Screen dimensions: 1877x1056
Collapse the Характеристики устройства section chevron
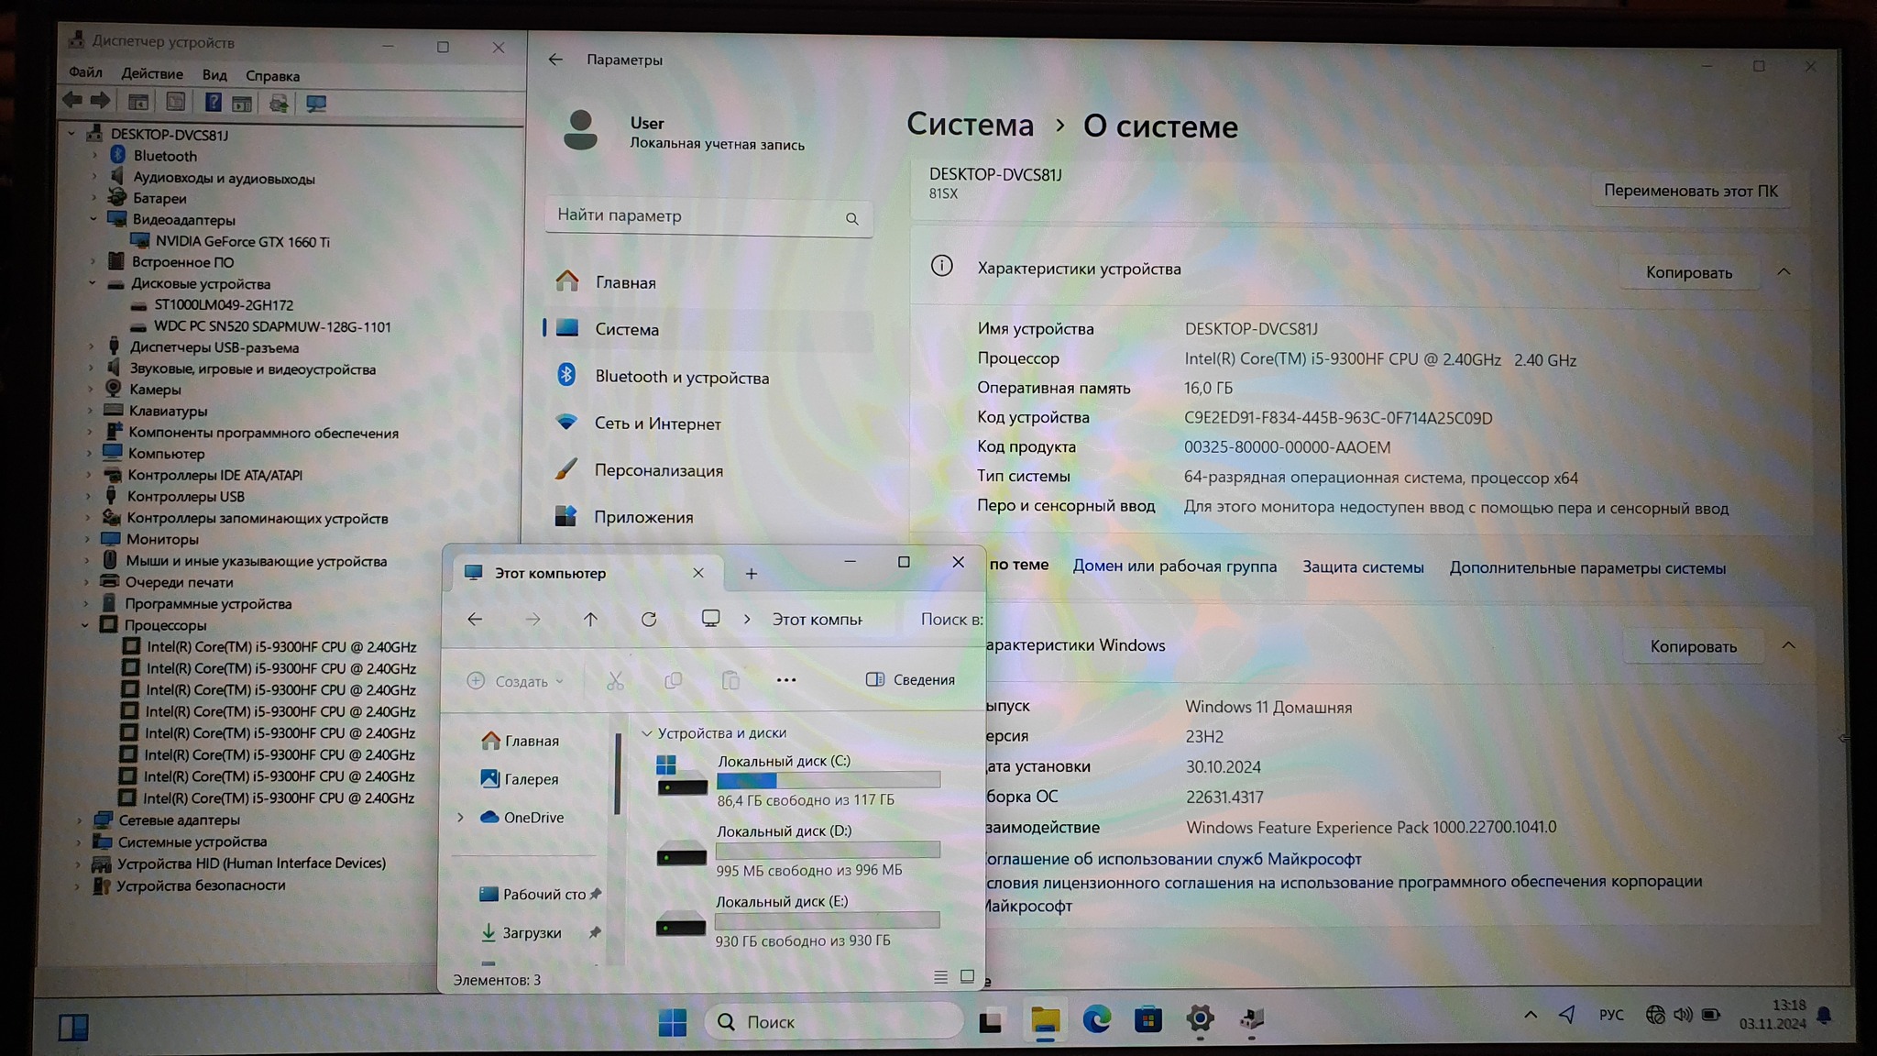click(1784, 271)
